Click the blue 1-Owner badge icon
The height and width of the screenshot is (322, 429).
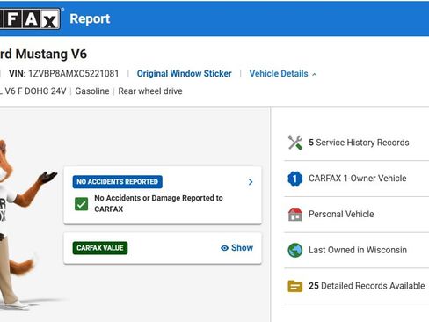click(x=295, y=179)
